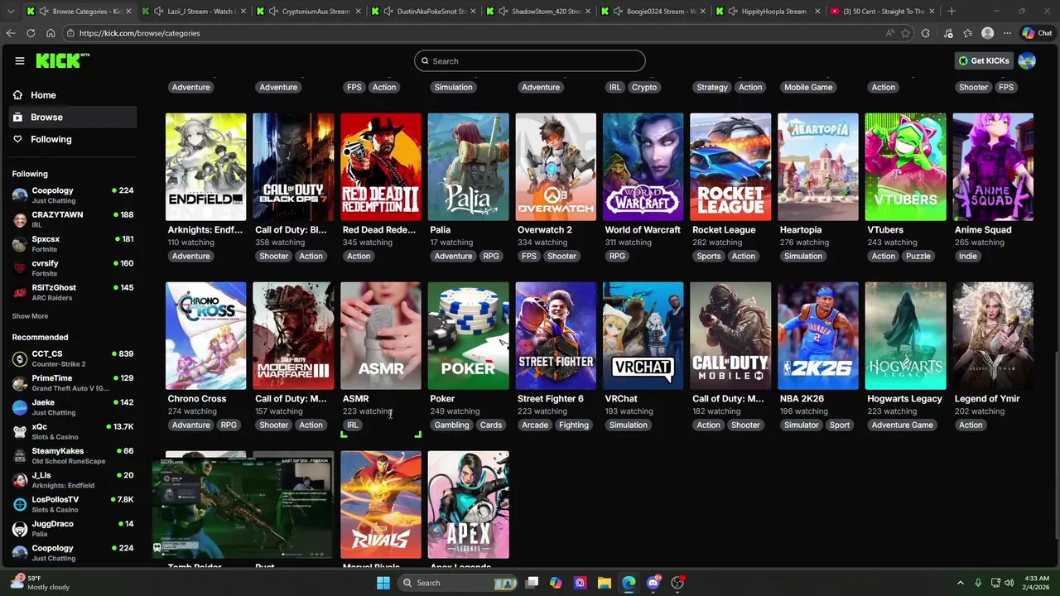Open the weather widget showing 59°F
Screen dimensions: 1060x596
click(40, 583)
